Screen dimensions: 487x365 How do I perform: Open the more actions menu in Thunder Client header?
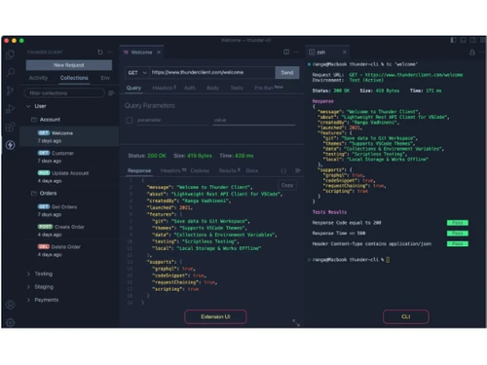pyautogui.click(x=110, y=52)
